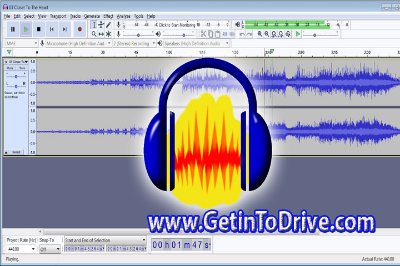The image size is (400, 266).
Task: Trim audio outside selection
Action: [225, 34]
